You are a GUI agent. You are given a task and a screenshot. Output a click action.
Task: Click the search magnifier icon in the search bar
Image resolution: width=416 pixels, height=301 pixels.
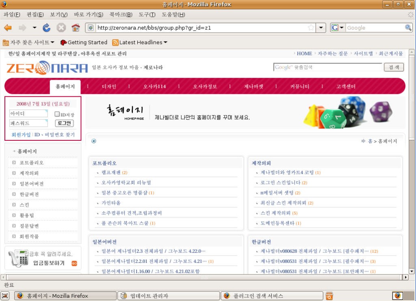(x=408, y=28)
